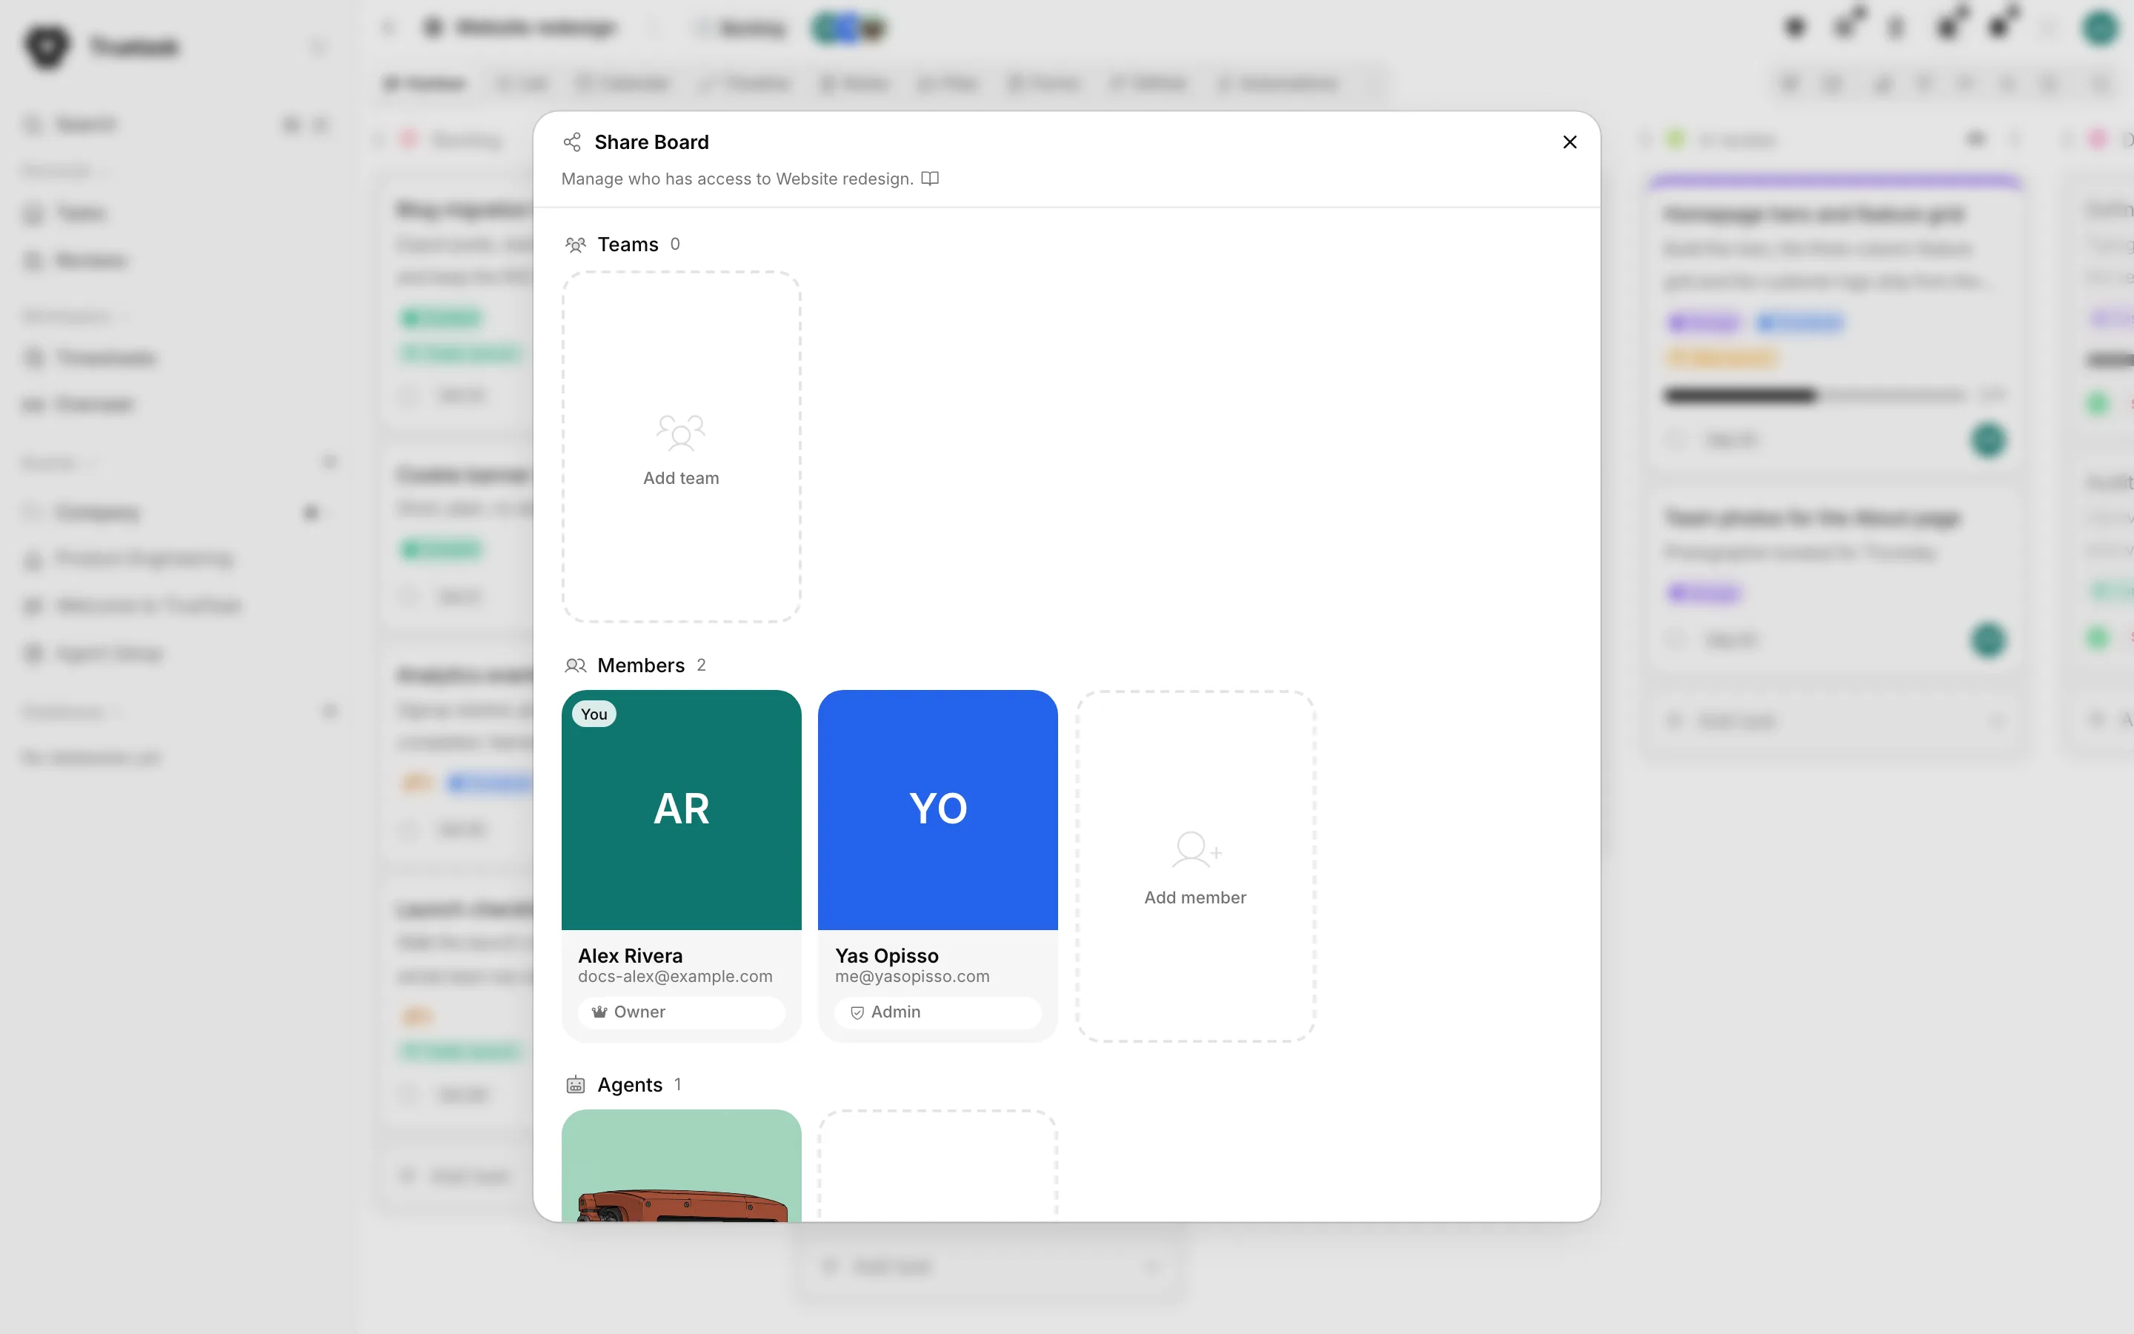
Task: Click the email 'docs-alex@example.com'
Action: point(674,977)
